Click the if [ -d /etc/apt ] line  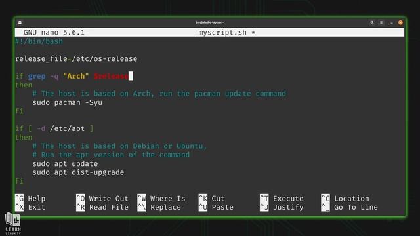(x=54, y=128)
